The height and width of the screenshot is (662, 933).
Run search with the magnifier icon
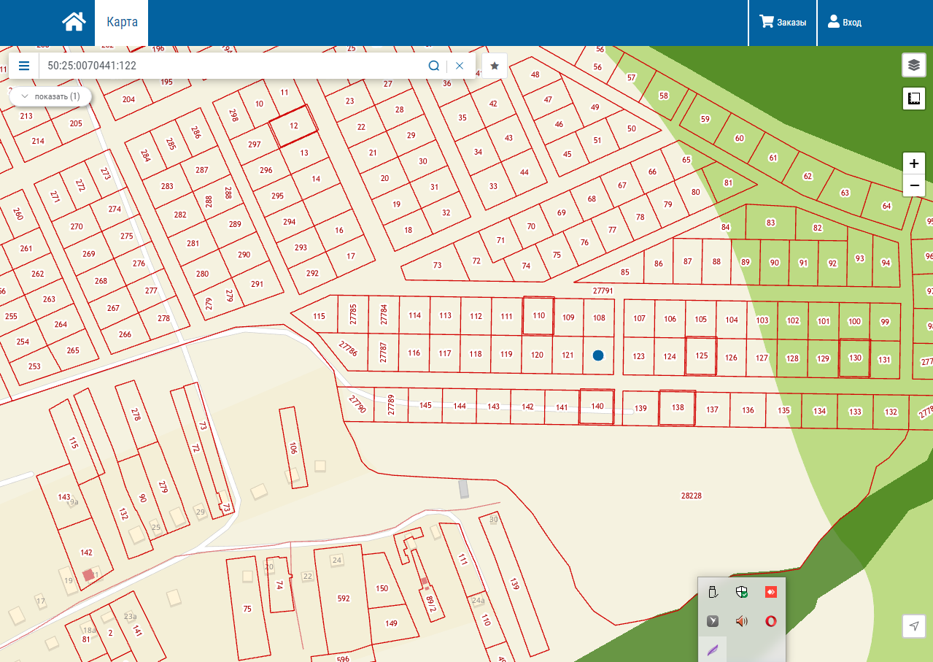[x=433, y=66]
